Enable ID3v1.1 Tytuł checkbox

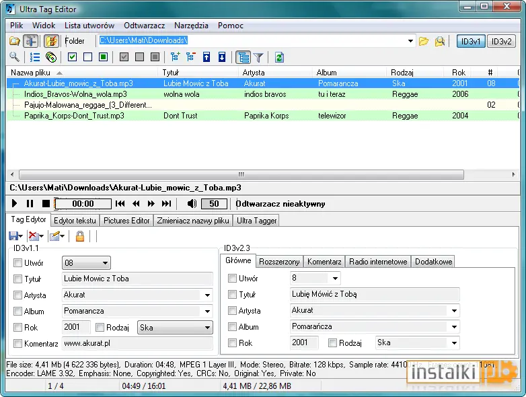pyautogui.click(x=17, y=279)
